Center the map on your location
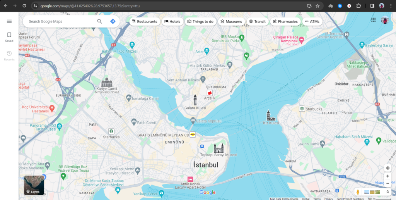 click(387, 168)
